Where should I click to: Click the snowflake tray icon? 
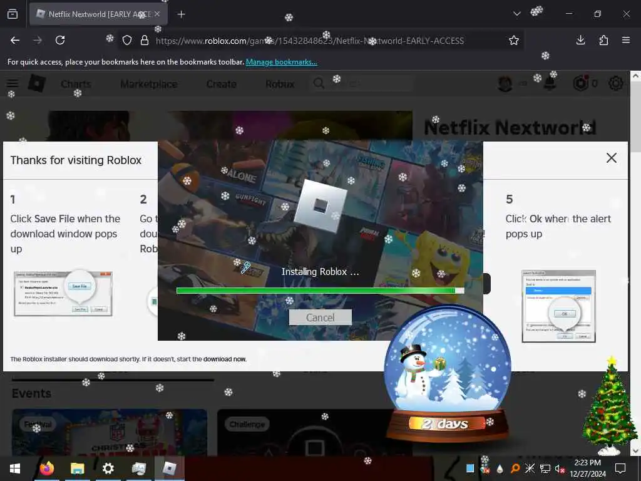[x=530, y=468]
